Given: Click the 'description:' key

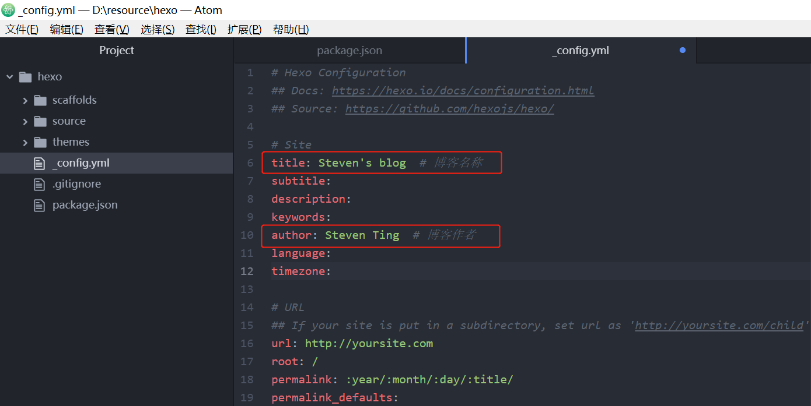Looking at the screenshot, I should [x=311, y=199].
